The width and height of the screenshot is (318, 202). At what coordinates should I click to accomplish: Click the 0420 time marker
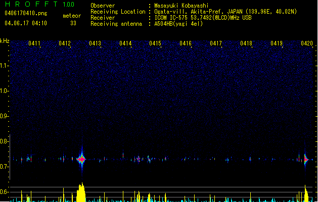click(307, 43)
